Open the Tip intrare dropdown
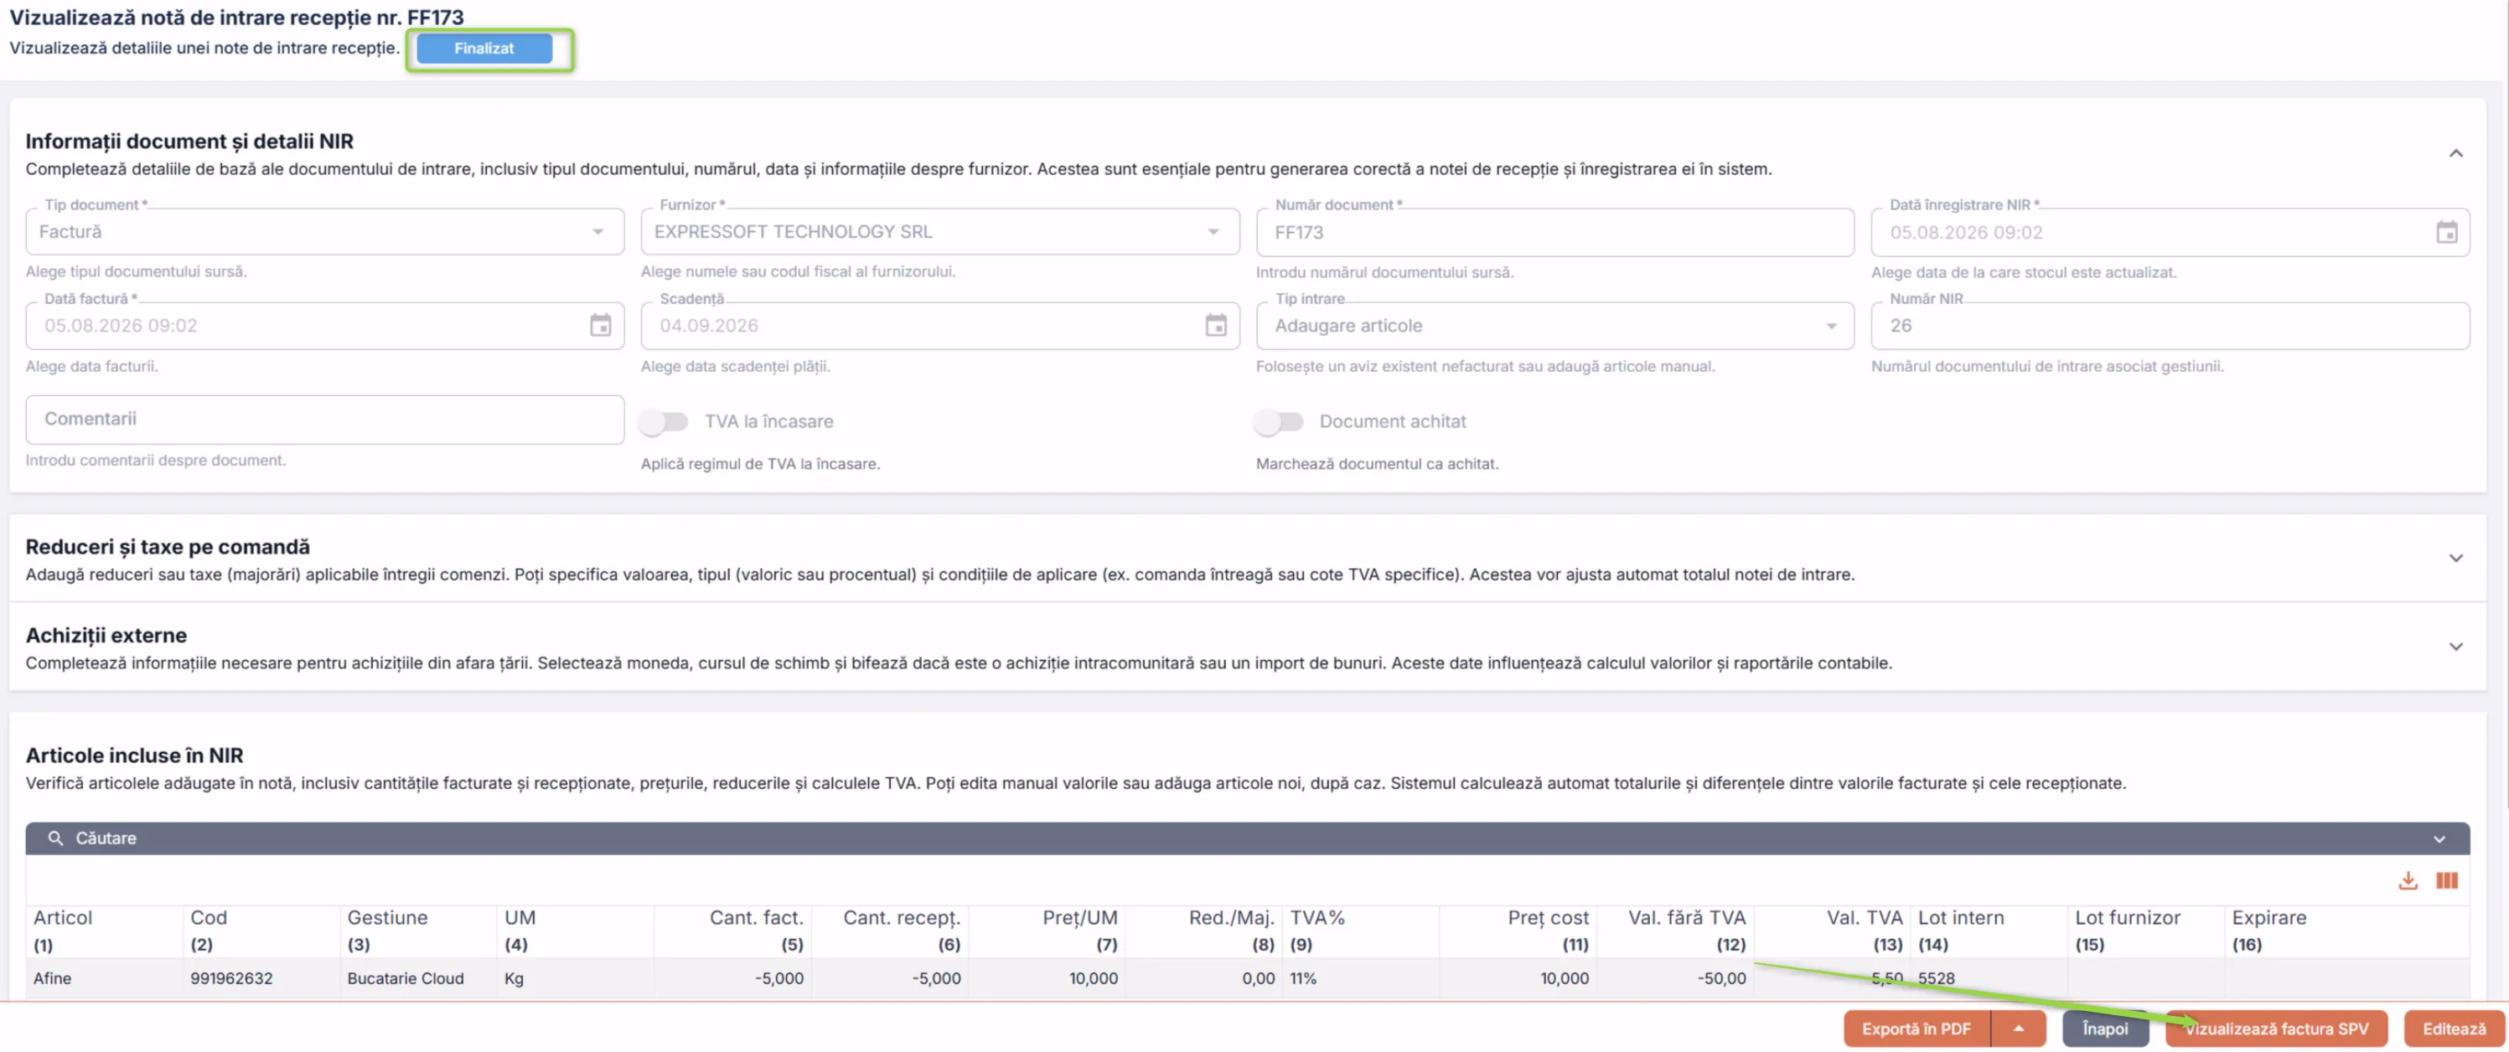This screenshot has height=1052, width=2509. click(x=1555, y=326)
